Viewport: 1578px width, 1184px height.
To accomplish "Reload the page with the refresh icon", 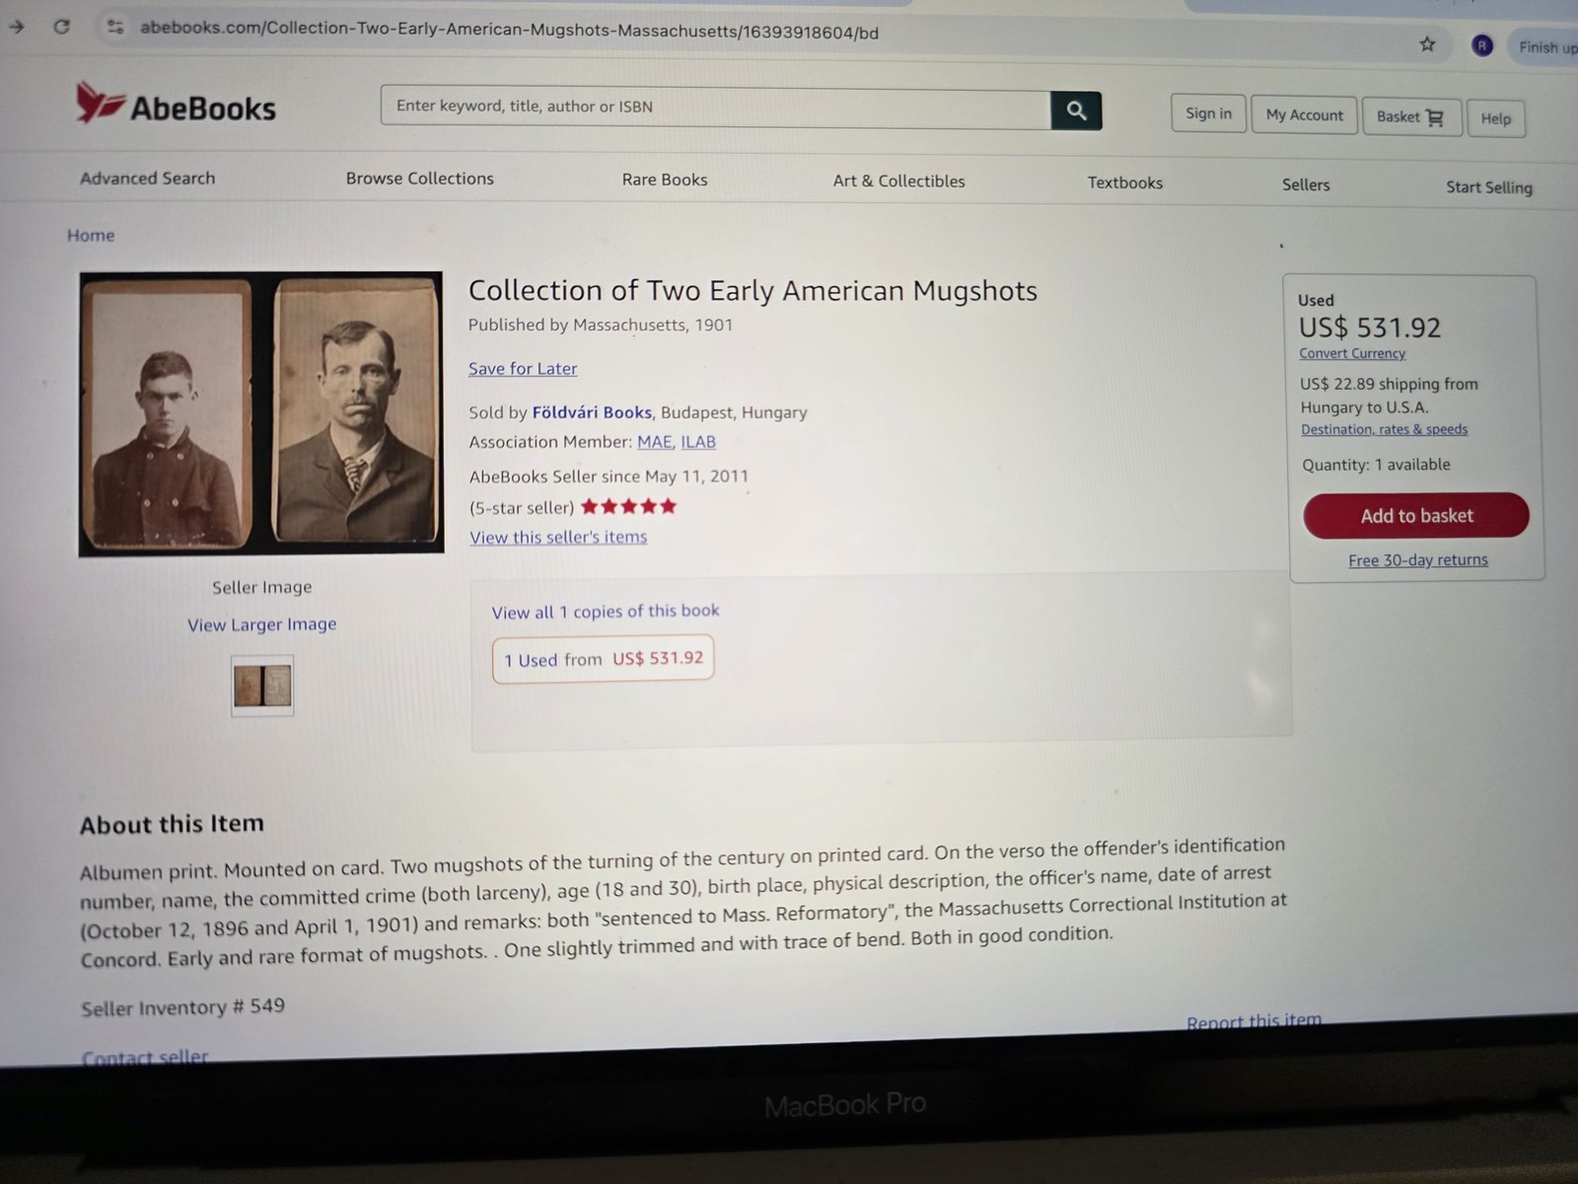I will (x=61, y=27).
